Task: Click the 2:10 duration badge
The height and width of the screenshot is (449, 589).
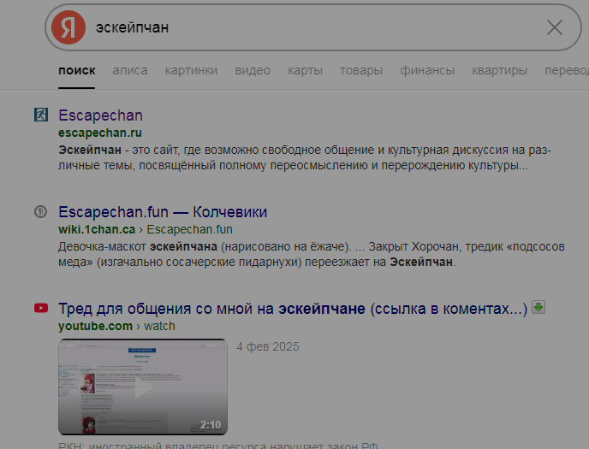Action: coord(211,424)
